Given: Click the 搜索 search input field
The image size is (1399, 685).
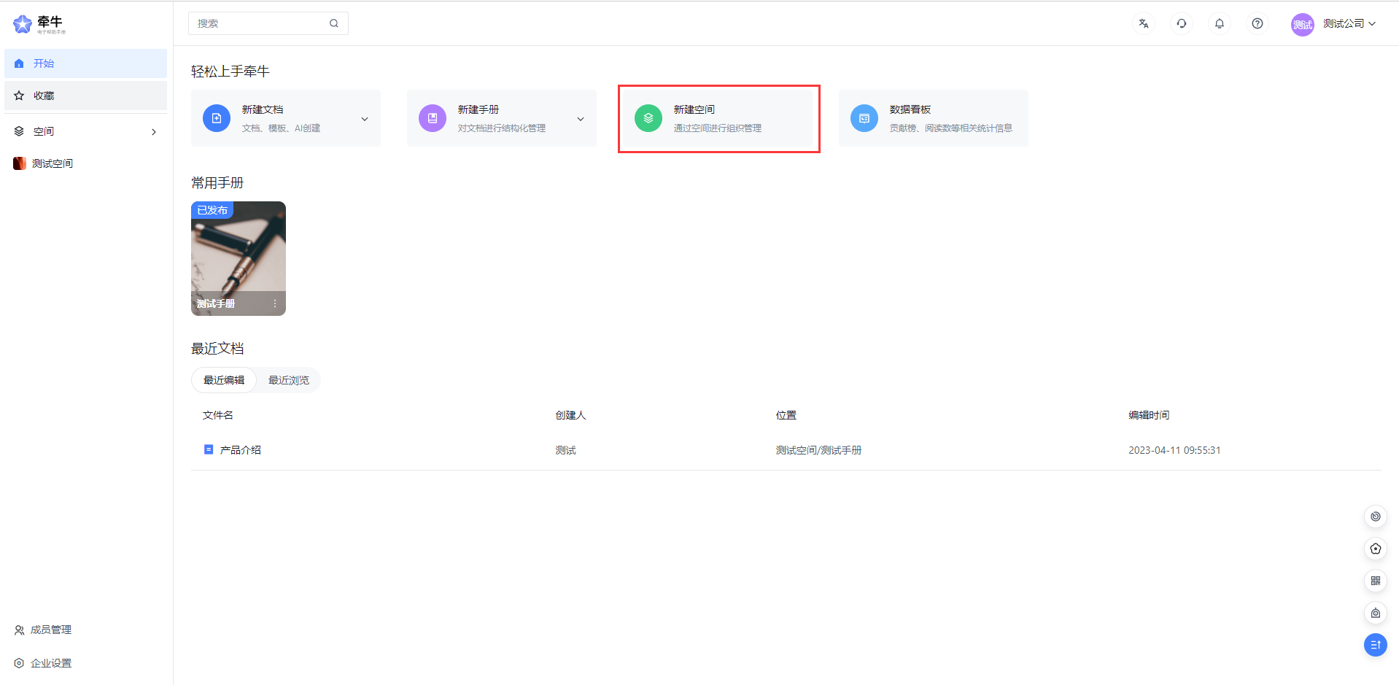Looking at the screenshot, I should tap(259, 23).
